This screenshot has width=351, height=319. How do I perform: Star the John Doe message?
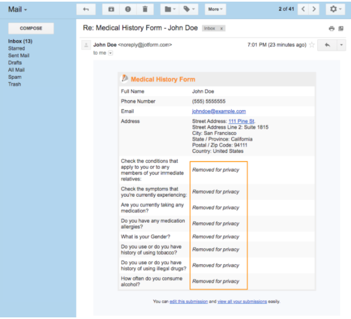pos(312,45)
